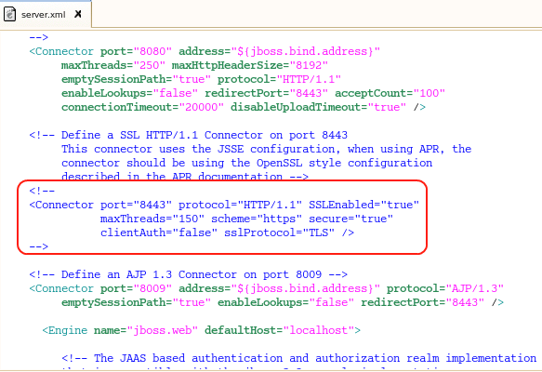Image resolution: width=542 pixels, height=372 pixels.
Task: Click the Engine name="jboss.web" attribute
Action: (146, 330)
